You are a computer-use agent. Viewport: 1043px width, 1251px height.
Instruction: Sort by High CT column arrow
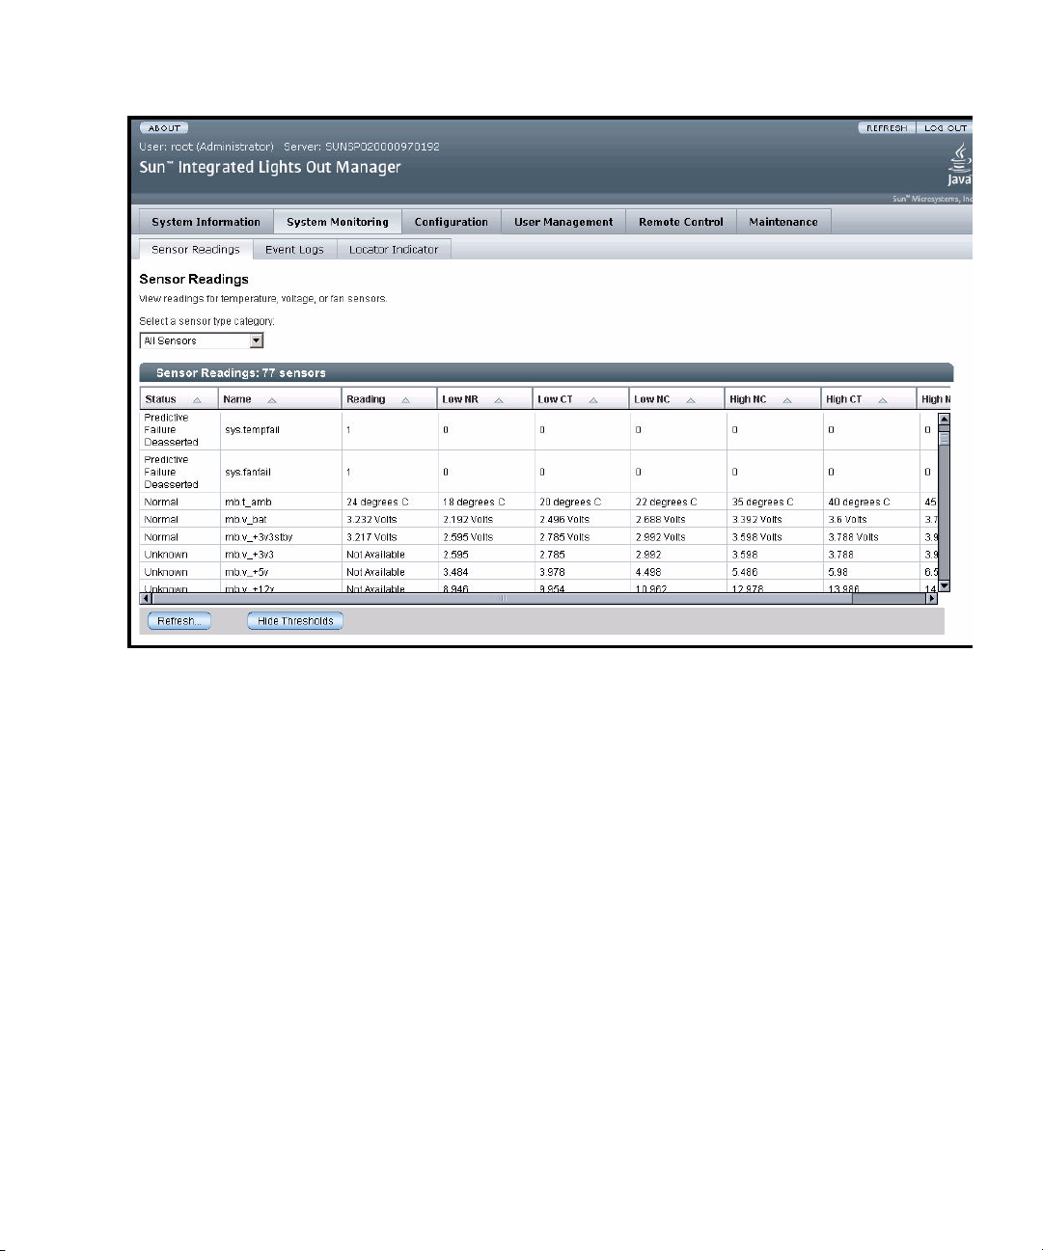point(883,400)
